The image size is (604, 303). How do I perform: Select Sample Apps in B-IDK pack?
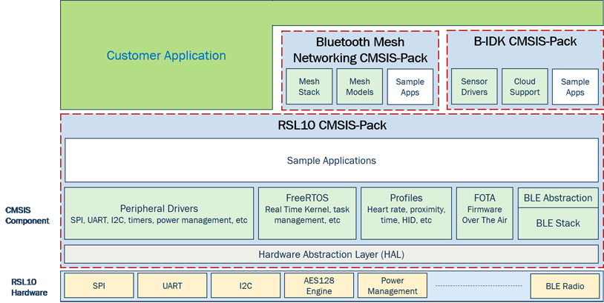point(575,87)
